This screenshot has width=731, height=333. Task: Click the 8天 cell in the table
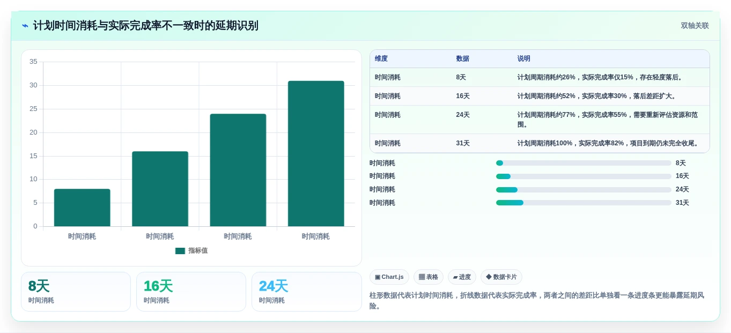click(x=461, y=77)
